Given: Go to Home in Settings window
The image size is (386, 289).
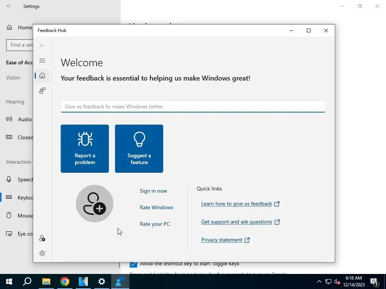Looking at the screenshot, I should 19,27.
